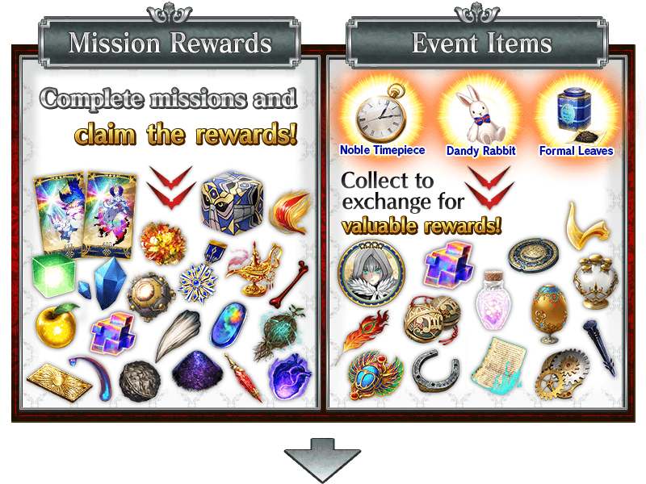Select the left craft essence card thumbnail

click(60, 213)
